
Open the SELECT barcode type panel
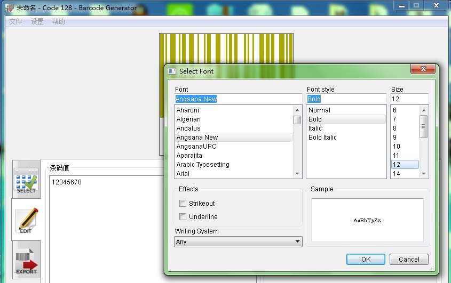click(x=27, y=180)
